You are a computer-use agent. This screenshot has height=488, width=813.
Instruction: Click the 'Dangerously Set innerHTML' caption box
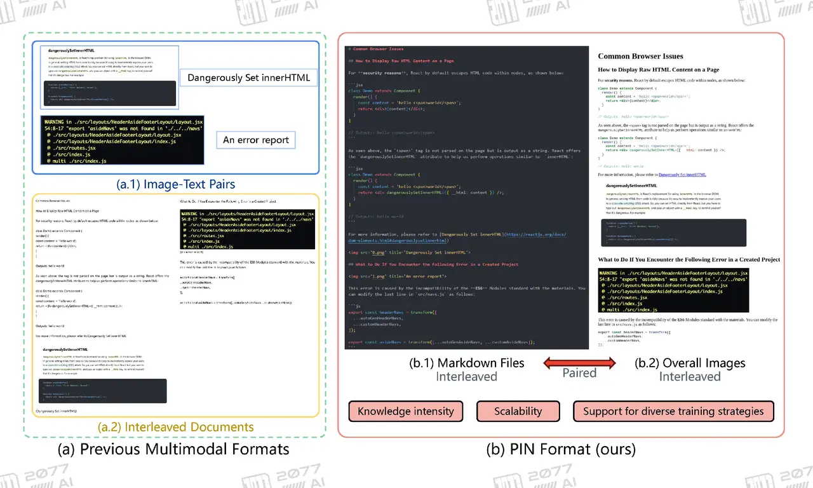(x=248, y=78)
